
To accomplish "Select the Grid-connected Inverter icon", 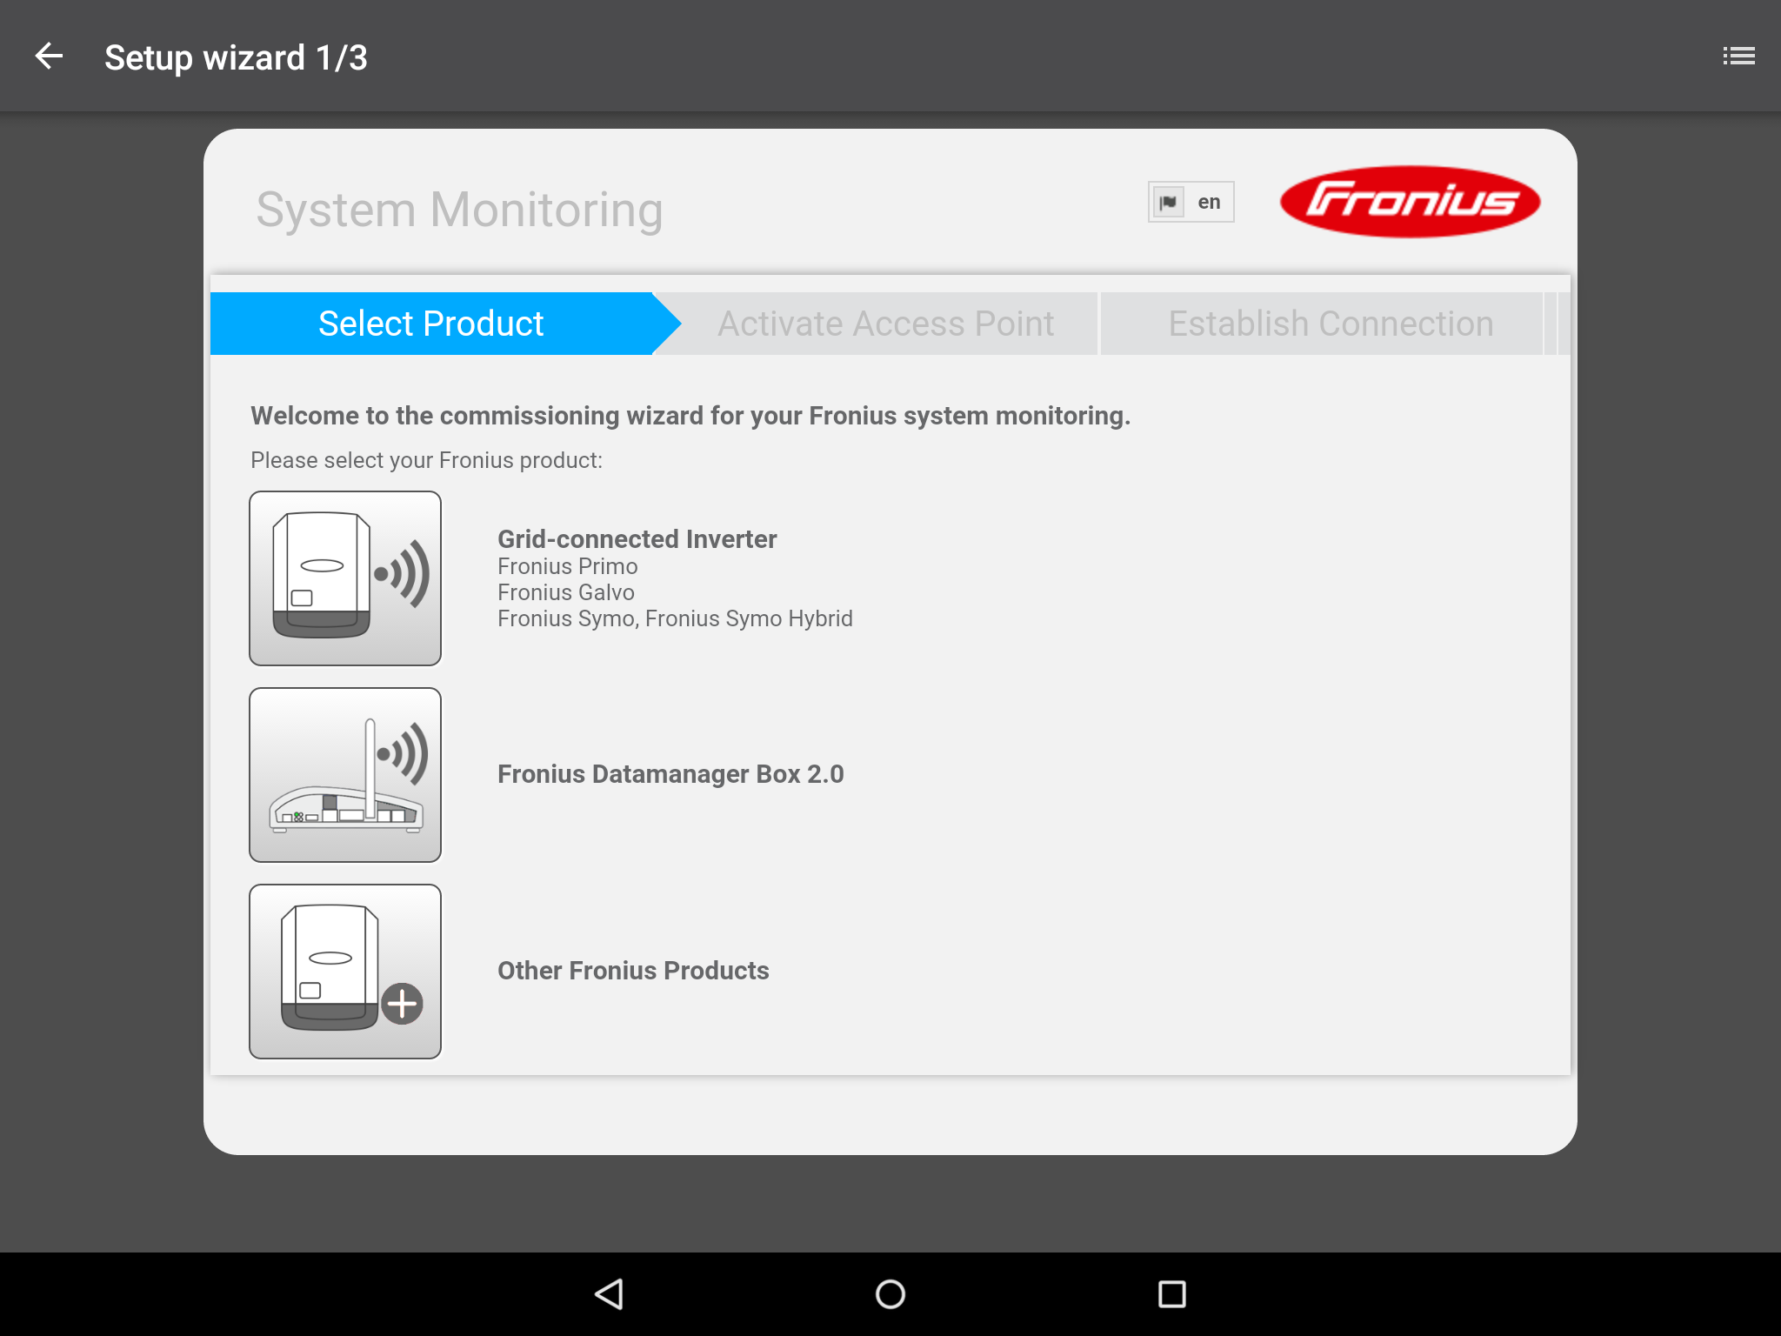I will [x=345, y=578].
